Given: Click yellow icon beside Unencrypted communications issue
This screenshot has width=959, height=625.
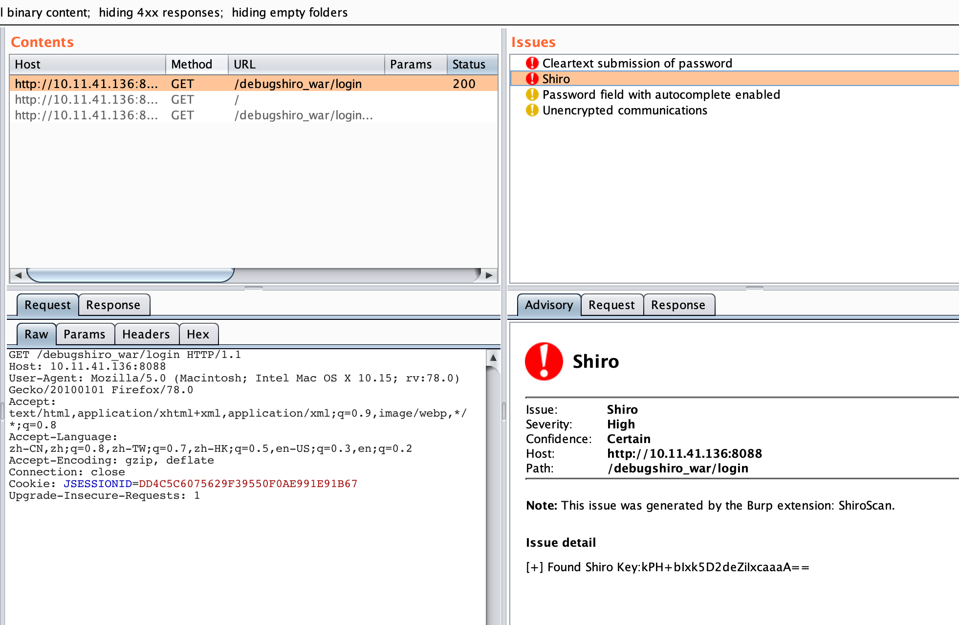Looking at the screenshot, I should [532, 110].
